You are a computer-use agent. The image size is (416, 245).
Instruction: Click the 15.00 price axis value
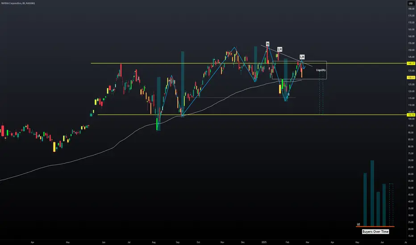coord(411,236)
